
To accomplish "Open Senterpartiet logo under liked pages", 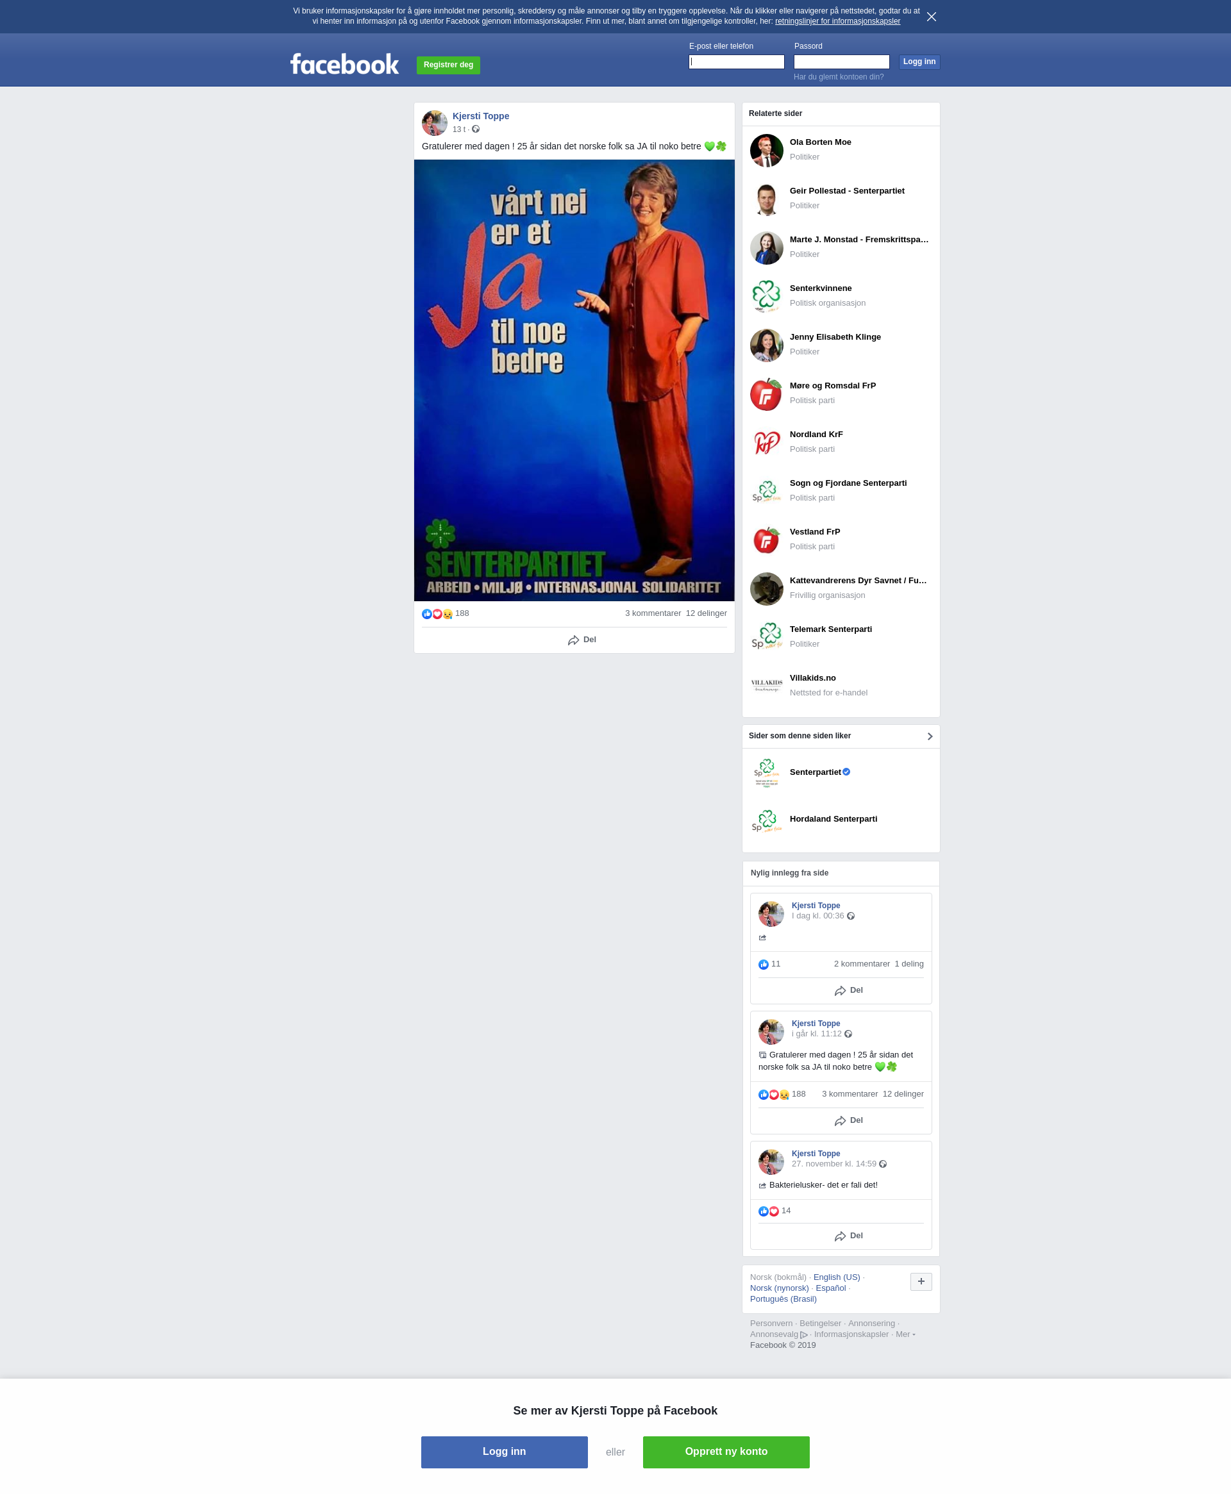I will tap(767, 772).
